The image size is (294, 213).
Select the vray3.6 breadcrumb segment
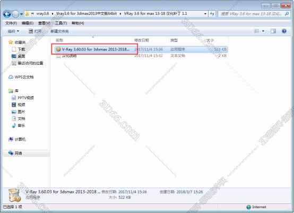tap(42, 13)
